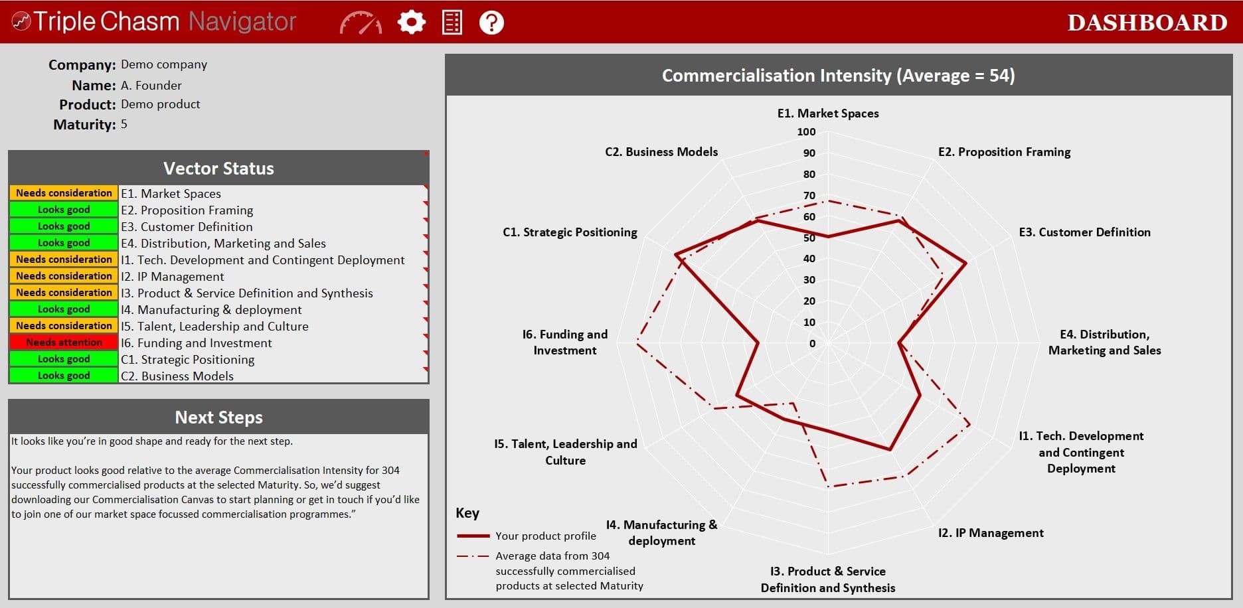Click the Maturity value field
This screenshot has width=1243, height=608.
coord(124,124)
